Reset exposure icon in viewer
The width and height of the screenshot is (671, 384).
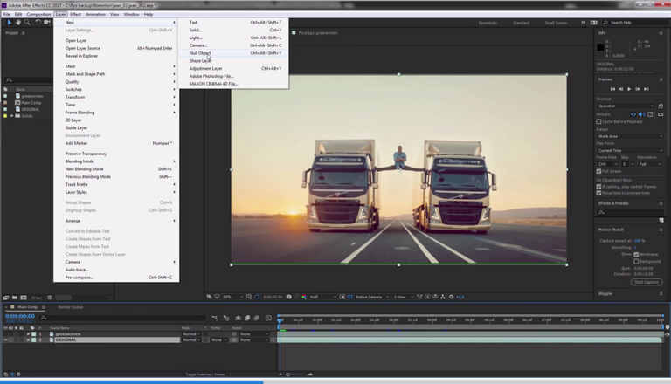(451, 297)
